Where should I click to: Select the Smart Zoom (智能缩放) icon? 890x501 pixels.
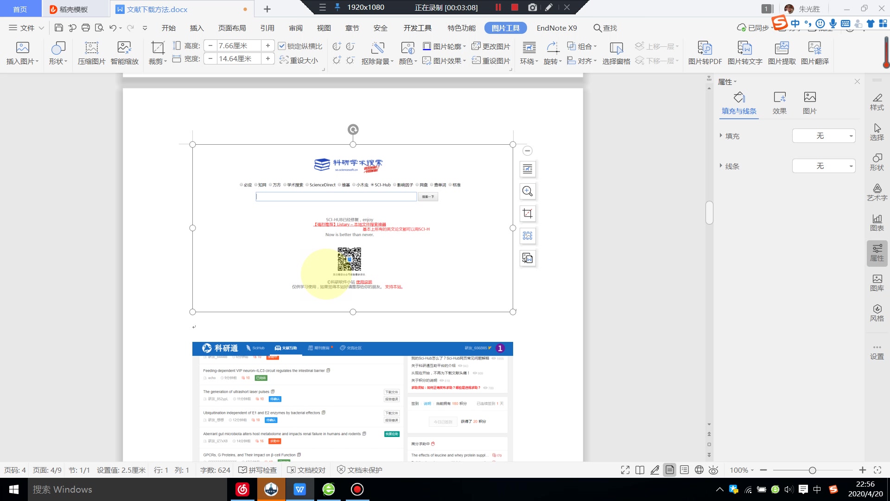tap(124, 53)
